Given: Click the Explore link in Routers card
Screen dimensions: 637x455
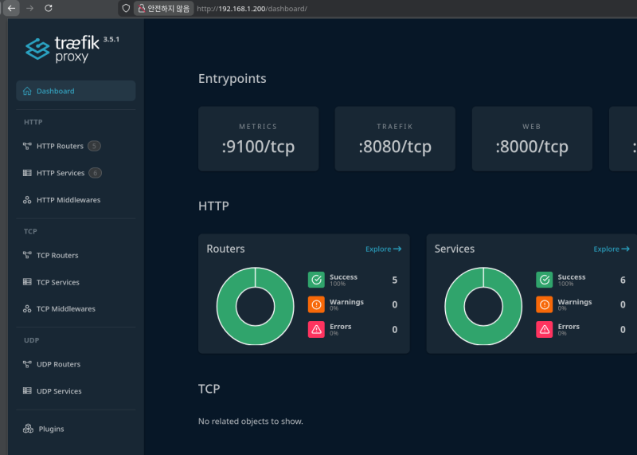Looking at the screenshot, I should click(x=383, y=249).
